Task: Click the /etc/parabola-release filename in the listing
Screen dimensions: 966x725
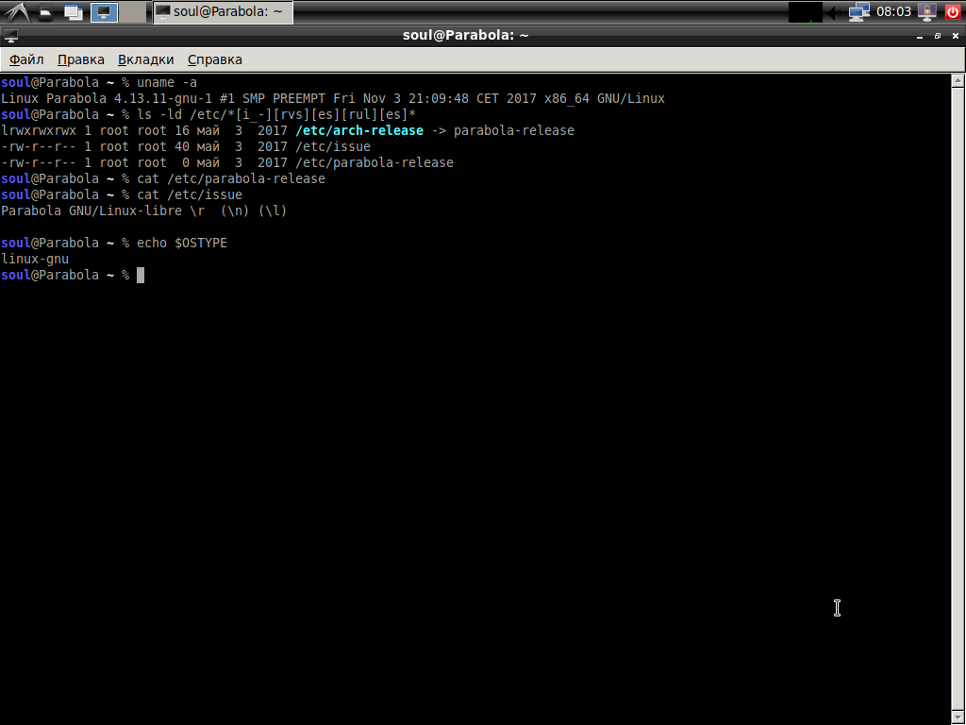Action: coord(375,162)
